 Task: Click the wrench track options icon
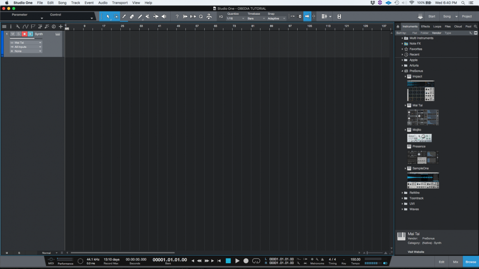coord(18,27)
